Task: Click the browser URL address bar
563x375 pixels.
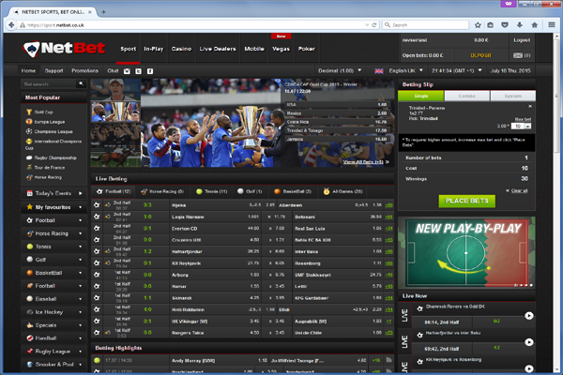Action: click(194, 25)
